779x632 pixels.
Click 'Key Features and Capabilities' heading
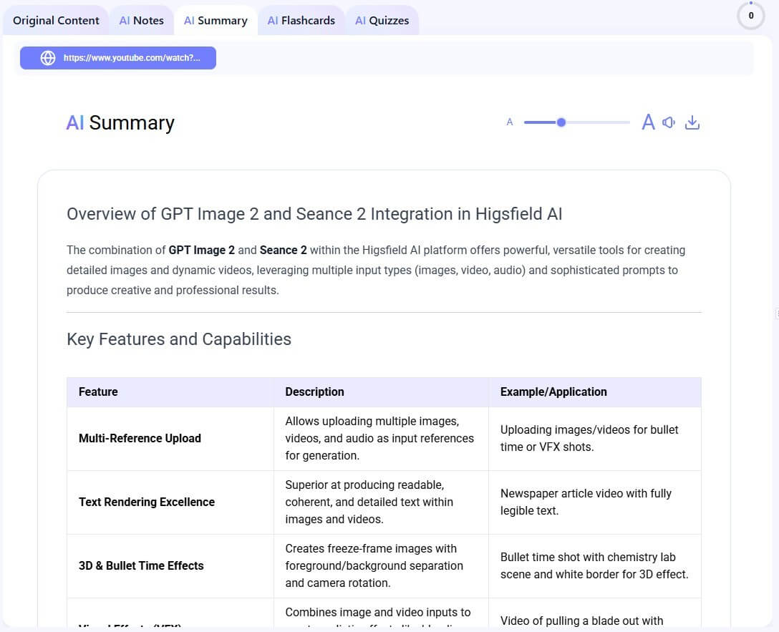click(x=179, y=339)
